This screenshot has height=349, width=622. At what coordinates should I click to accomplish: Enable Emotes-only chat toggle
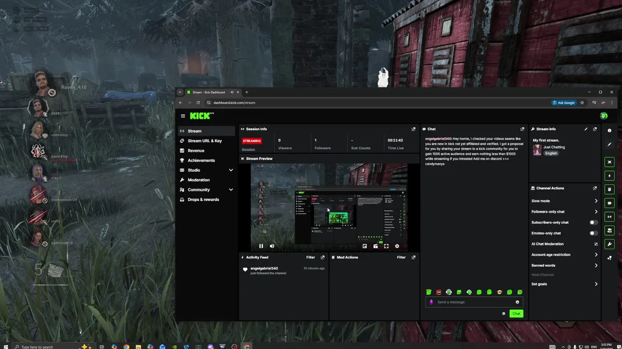pyautogui.click(x=593, y=233)
